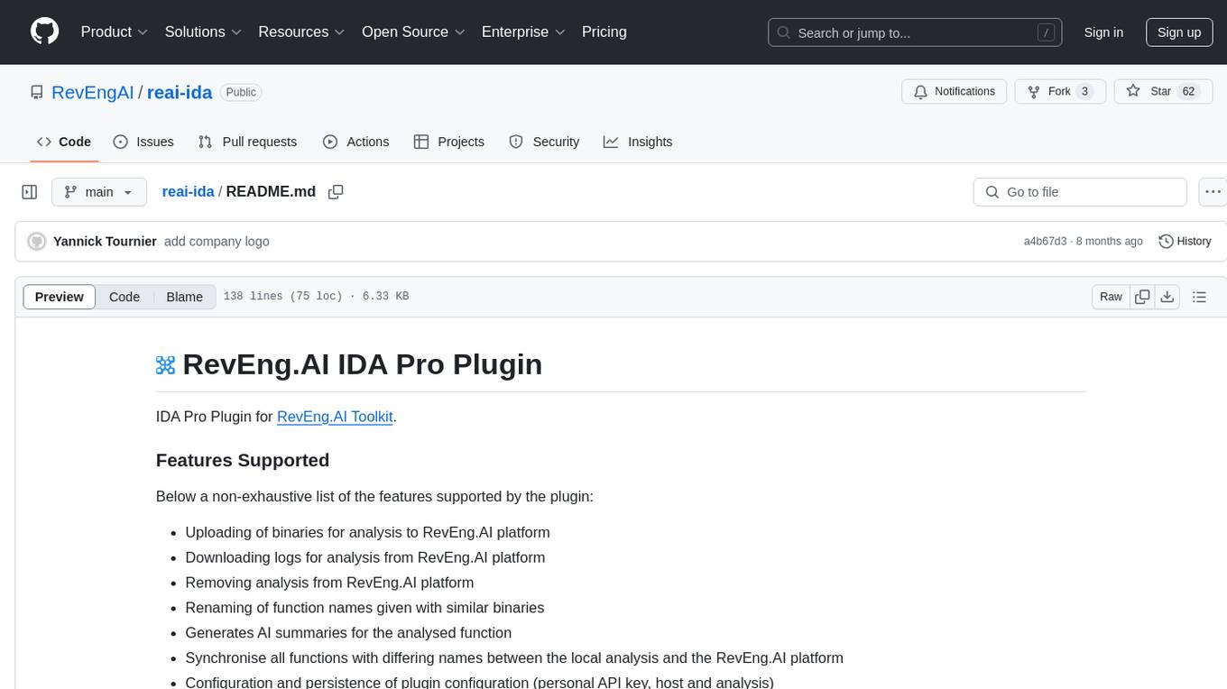Open the more file actions menu

pos(1213,192)
